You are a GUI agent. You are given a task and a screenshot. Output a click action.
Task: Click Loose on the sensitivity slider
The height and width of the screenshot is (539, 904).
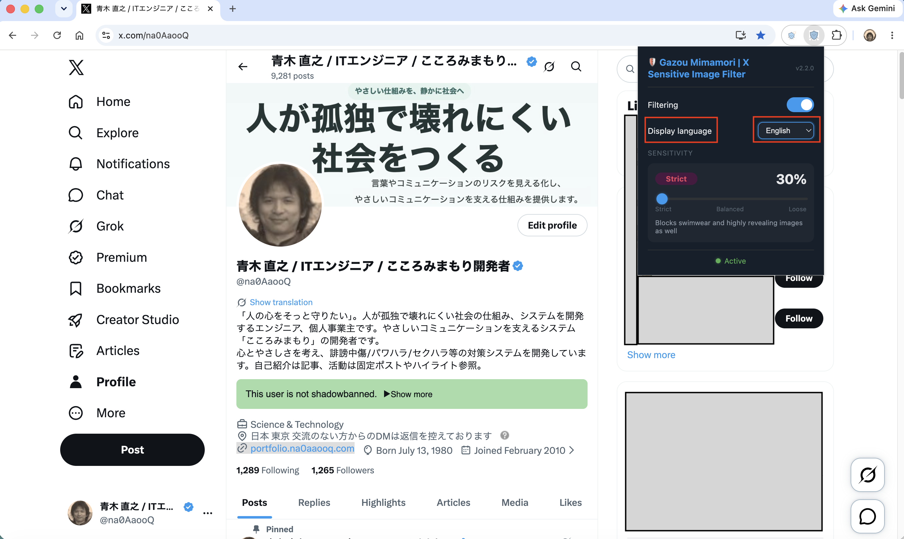pos(797,209)
